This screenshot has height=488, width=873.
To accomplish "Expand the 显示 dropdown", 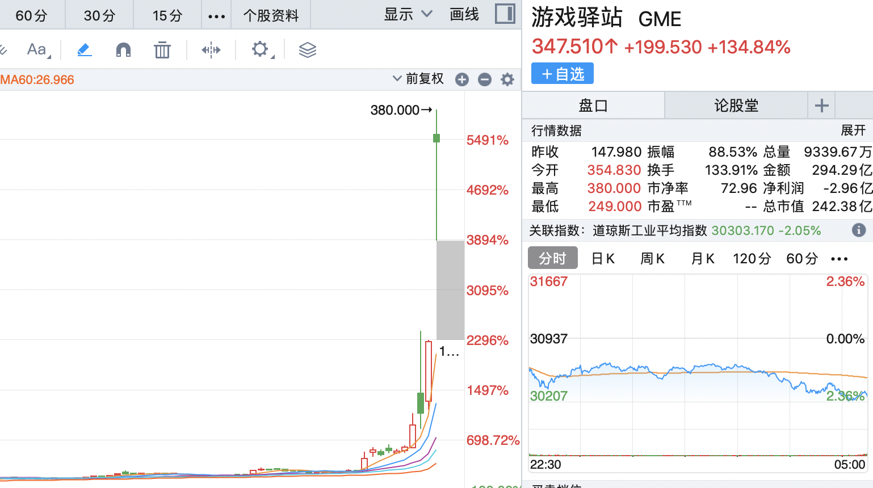I will (x=408, y=15).
